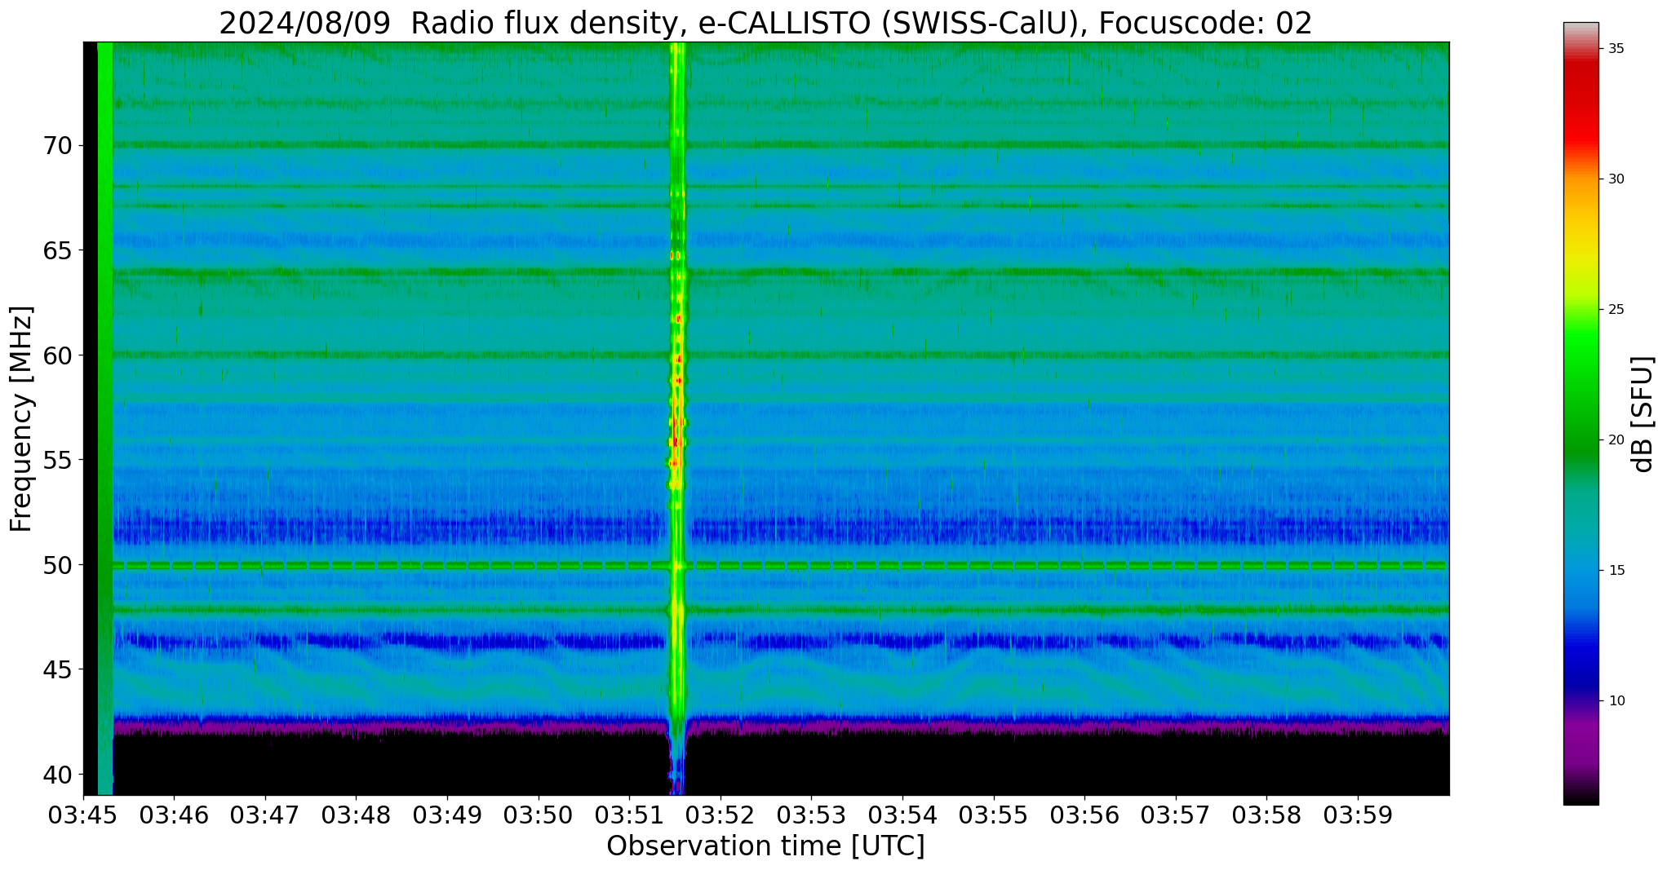Click the colorbar tick label 25
This screenshot has width=1667, height=870.
(x=1616, y=310)
